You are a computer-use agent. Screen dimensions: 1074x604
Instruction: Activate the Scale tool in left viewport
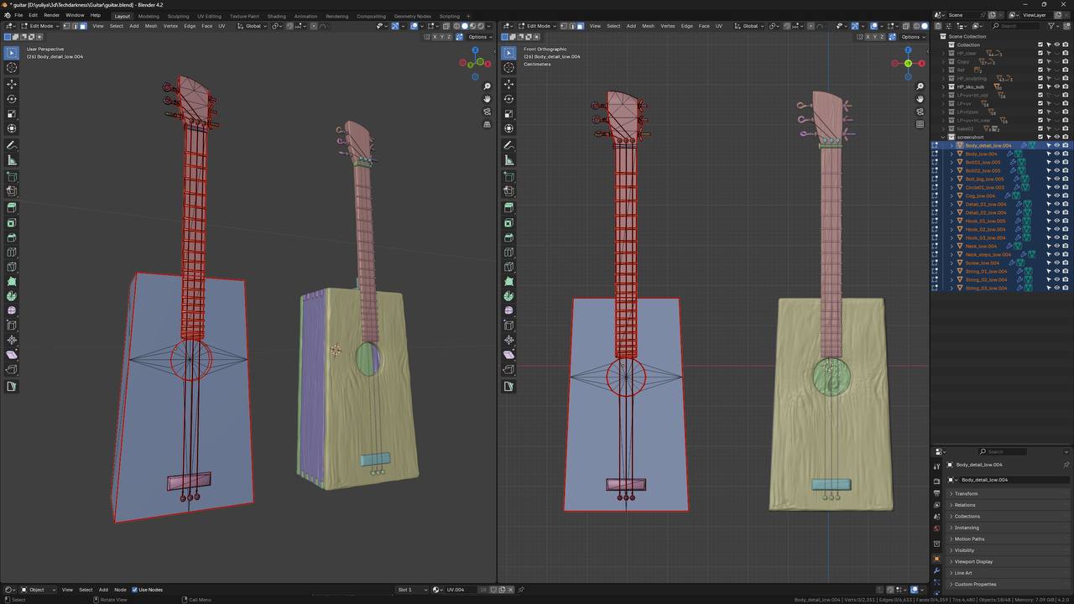tap(12, 114)
